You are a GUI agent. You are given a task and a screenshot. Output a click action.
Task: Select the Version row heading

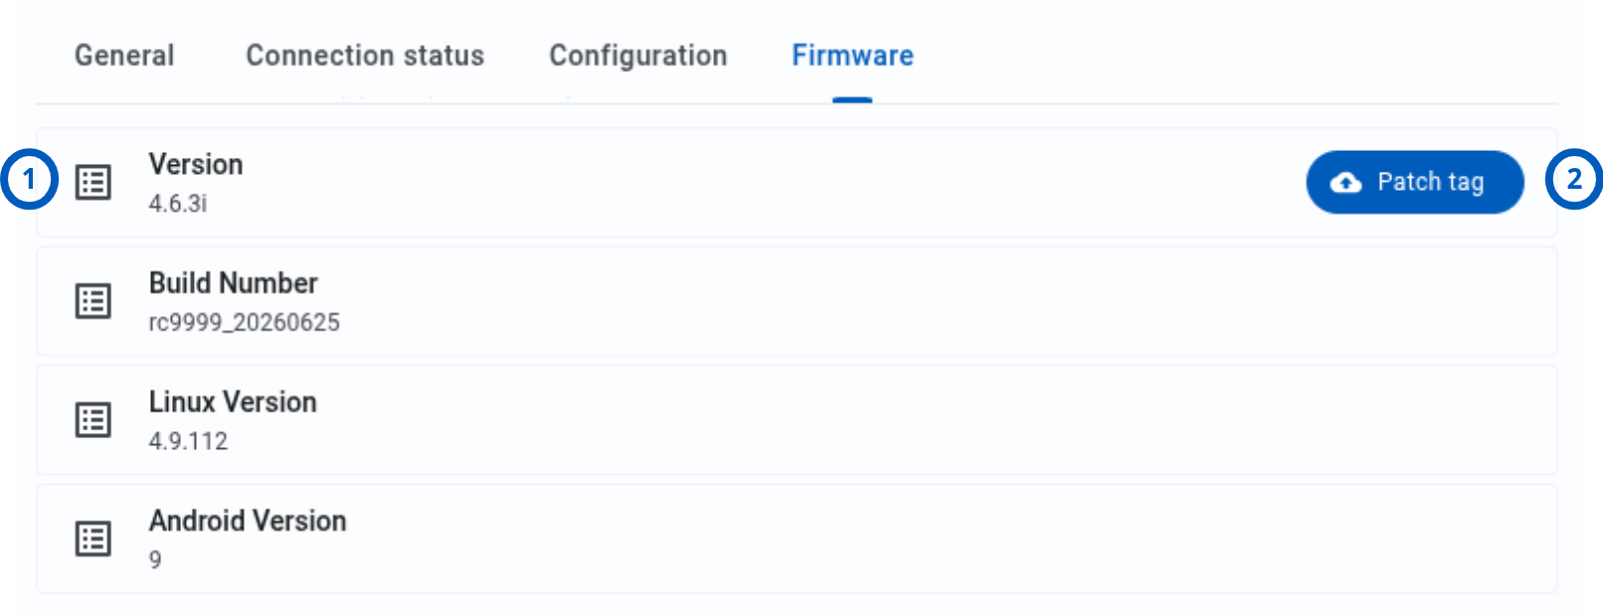196,164
